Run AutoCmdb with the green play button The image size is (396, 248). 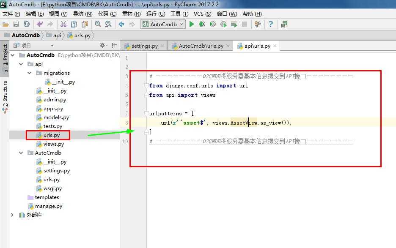(x=192, y=24)
